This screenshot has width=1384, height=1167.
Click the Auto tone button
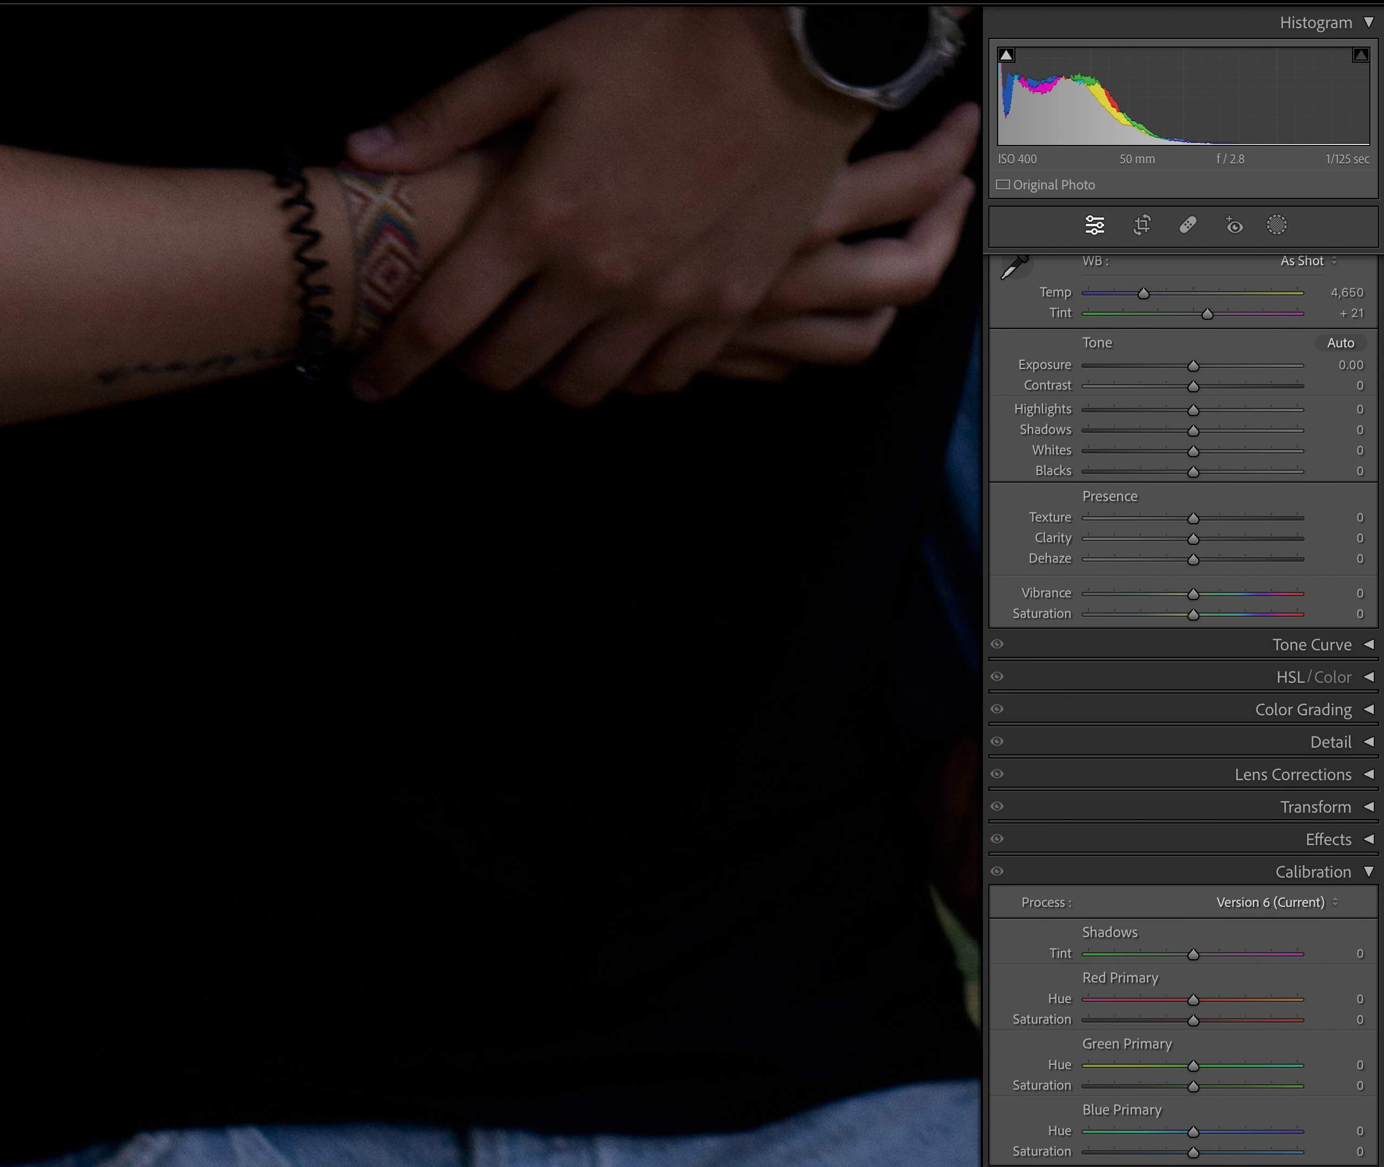tap(1340, 344)
